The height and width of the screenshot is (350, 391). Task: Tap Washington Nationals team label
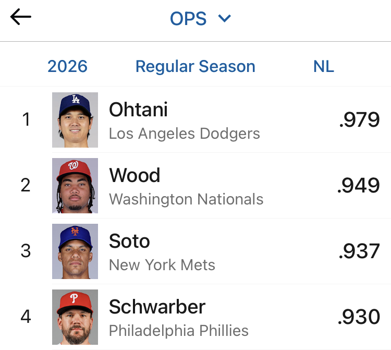point(186,199)
